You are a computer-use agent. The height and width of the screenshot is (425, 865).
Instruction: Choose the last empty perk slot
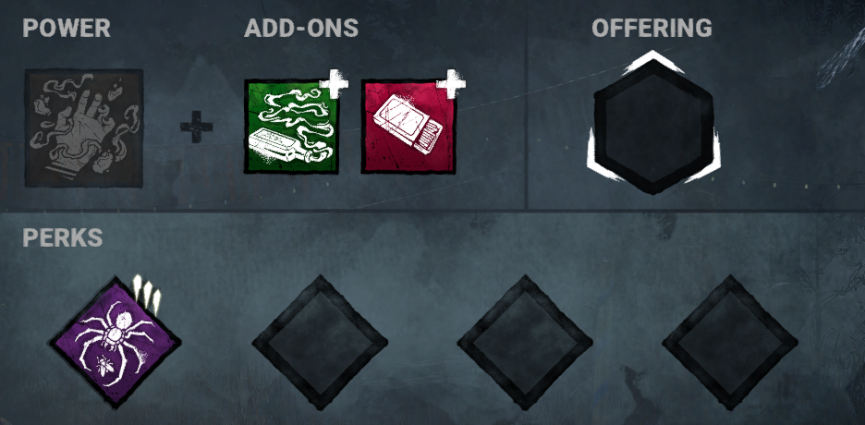tap(730, 343)
